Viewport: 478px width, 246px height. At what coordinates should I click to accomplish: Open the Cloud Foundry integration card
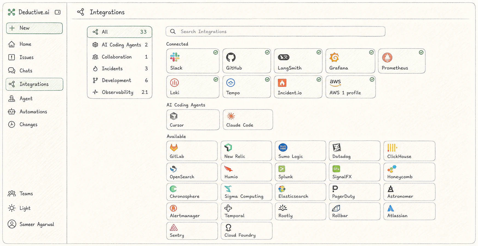pos(246,231)
